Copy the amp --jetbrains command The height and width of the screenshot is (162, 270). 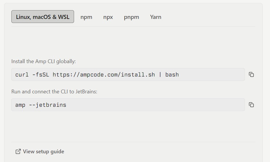251,105
